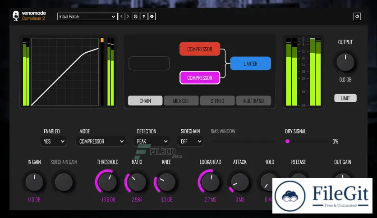Click the Threshold knob
The height and width of the screenshot is (218, 377).
point(107,182)
